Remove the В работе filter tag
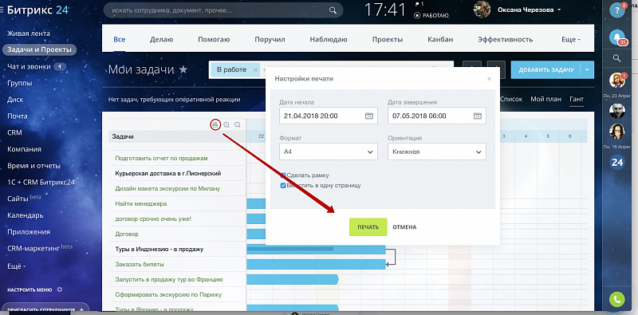This screenshot has height=315, width=638. point(255,70)
